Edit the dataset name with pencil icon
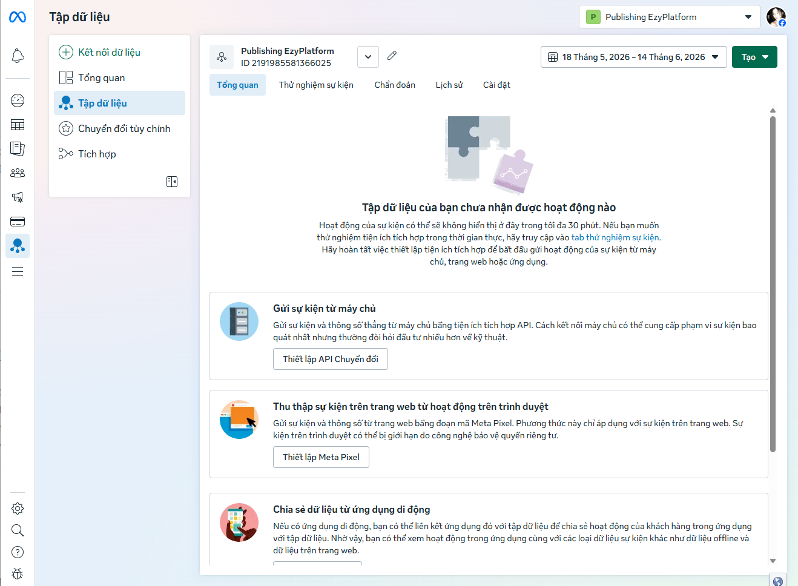Viewport: 798px width, 586px height. pyautogui.click(x=392, y=56)
